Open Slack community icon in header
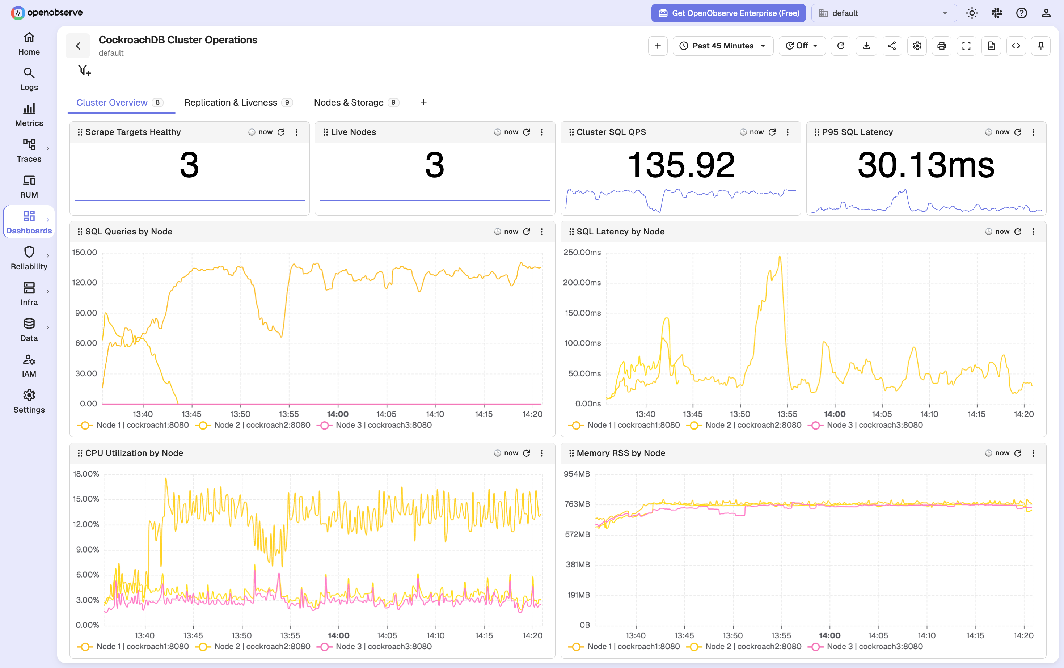This screenshot has width=1064, height=668. (996, 13)
